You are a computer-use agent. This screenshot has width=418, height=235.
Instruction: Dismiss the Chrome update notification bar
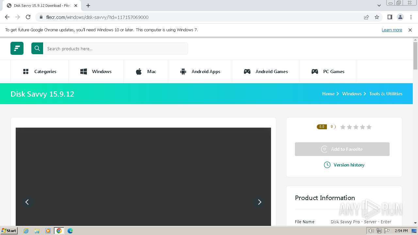point(410,30)
